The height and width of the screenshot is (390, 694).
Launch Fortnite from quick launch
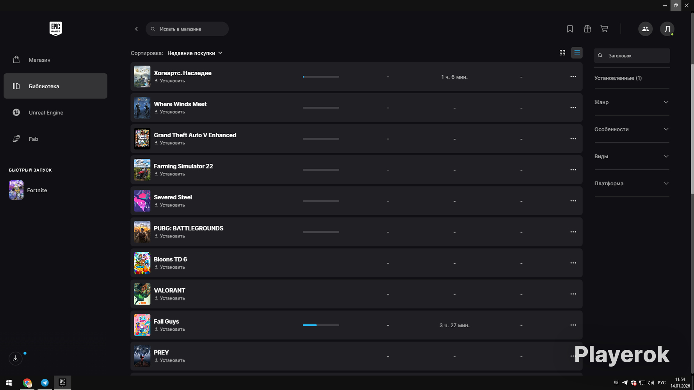tap(28, 190)
